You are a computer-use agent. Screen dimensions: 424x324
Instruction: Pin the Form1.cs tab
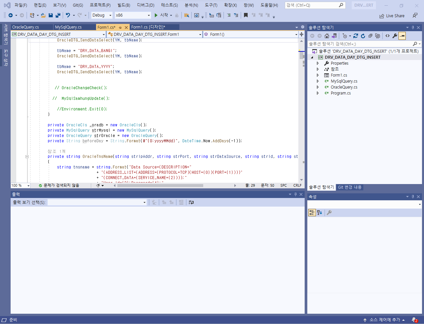tap(120, 28)
